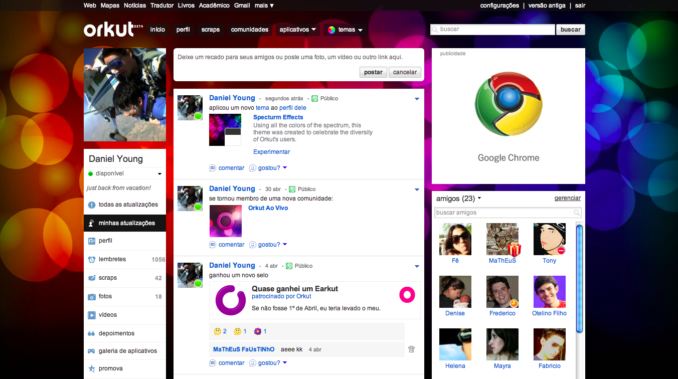Click the blue friends list scrollbar
The width and height of the screenshot is (678, 379).
(x=579, y=278)
